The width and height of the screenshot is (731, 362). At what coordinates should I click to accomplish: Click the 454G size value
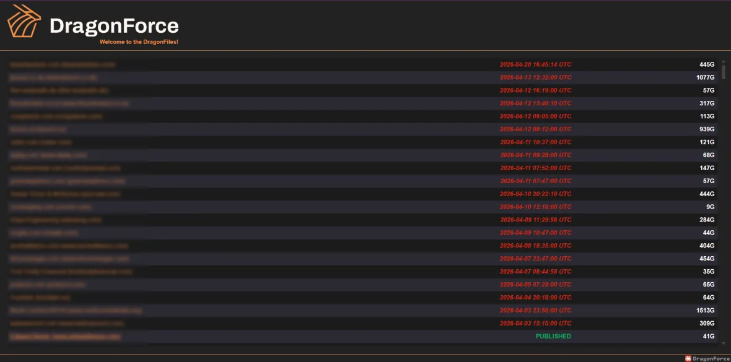(707, 259)
